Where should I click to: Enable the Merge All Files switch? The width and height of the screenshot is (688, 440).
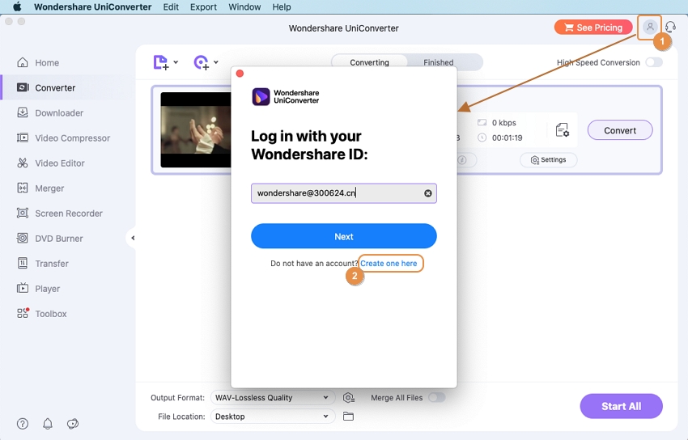coord(436,397)
